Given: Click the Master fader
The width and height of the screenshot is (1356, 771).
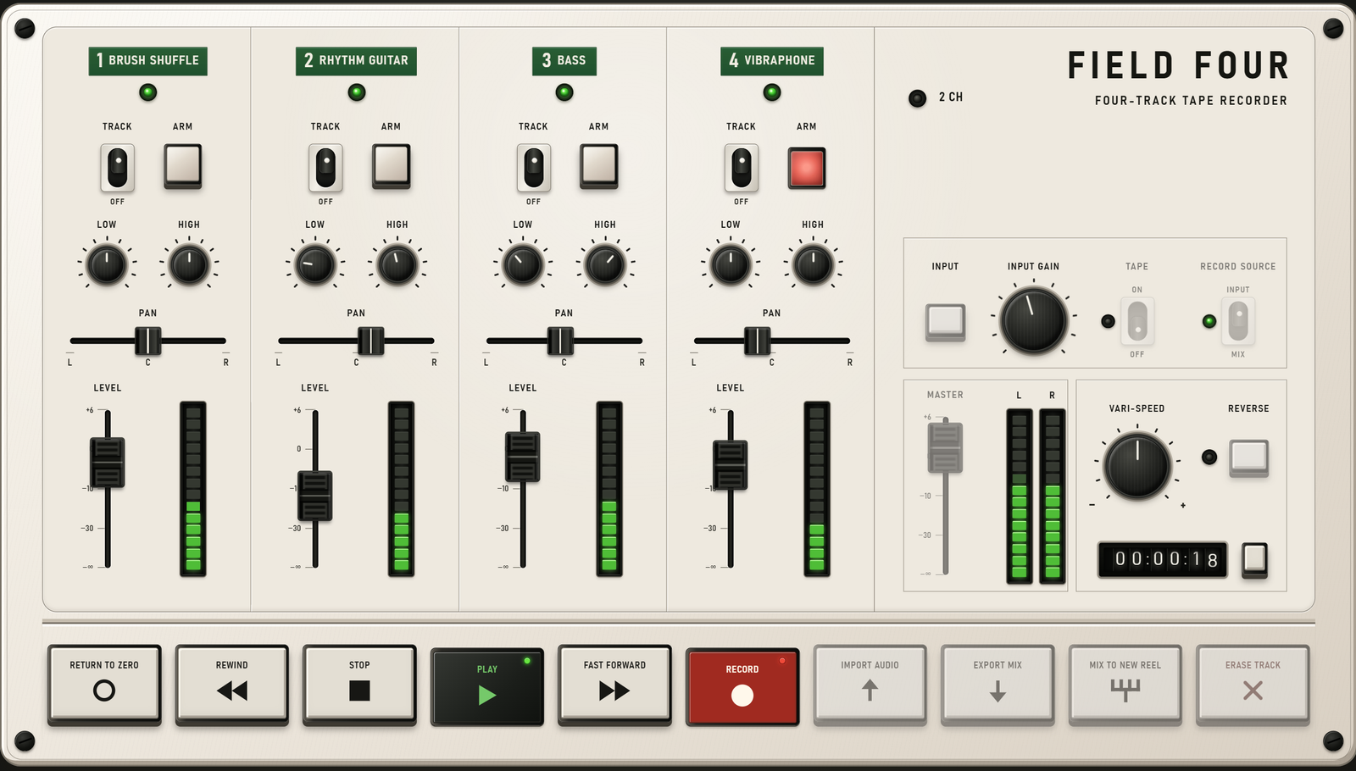Looking at the screenshot, I should [x=946, y=447].
